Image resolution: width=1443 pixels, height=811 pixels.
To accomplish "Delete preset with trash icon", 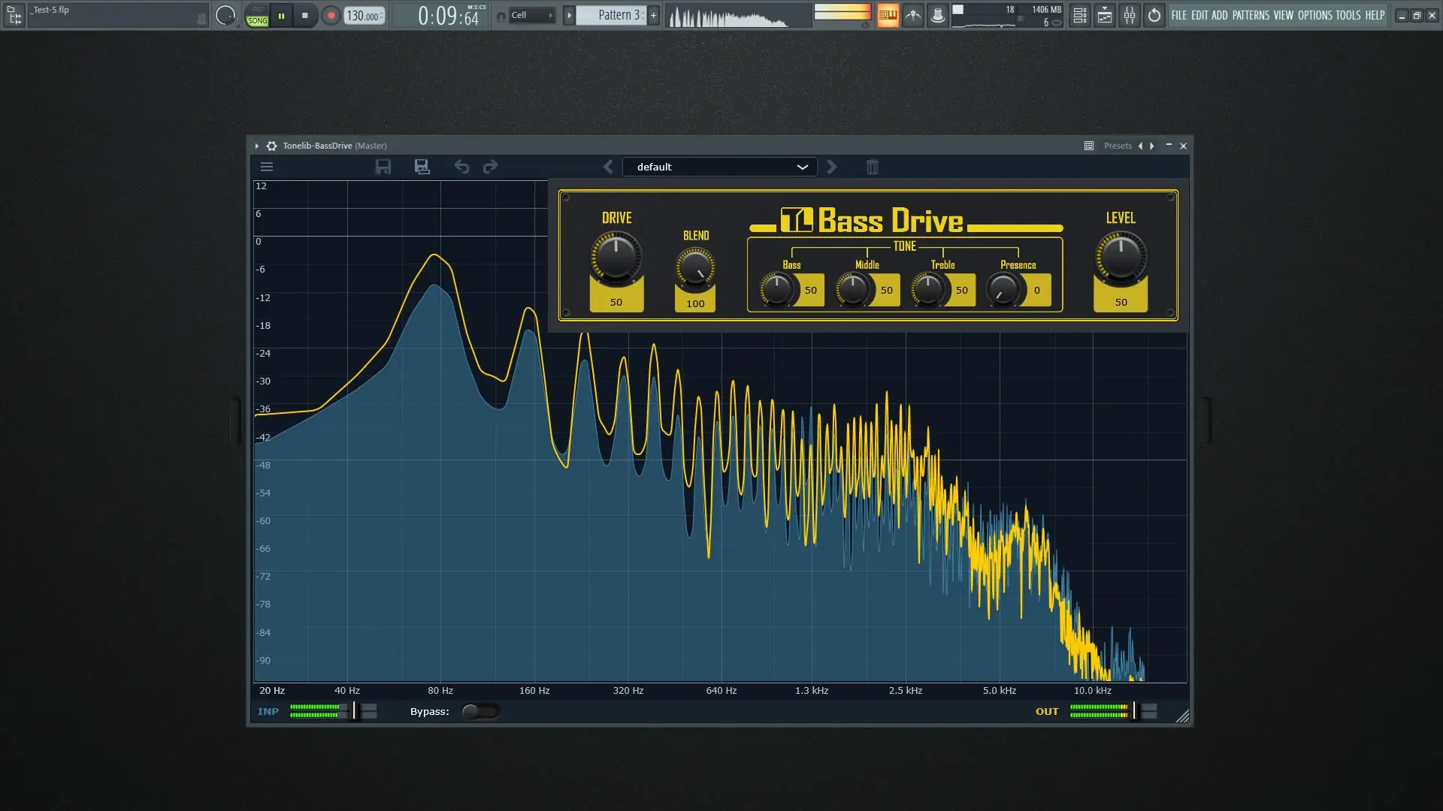I will pos(872,167).
